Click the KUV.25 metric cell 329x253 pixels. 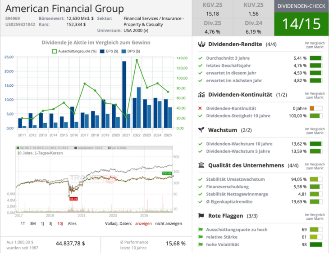(x=253, y=9)
